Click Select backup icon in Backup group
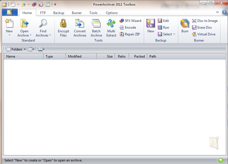 [x=160, y=34]
